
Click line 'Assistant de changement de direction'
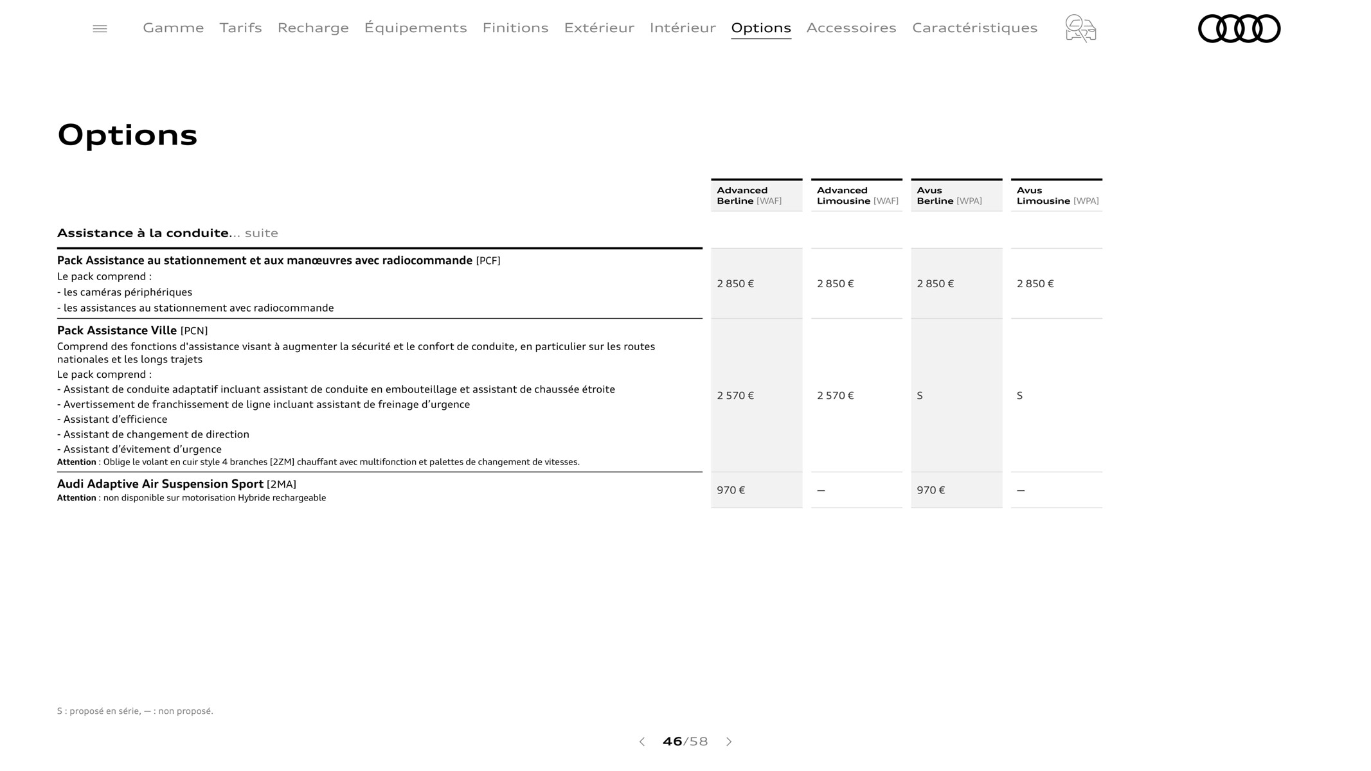[x=153, y=434]
